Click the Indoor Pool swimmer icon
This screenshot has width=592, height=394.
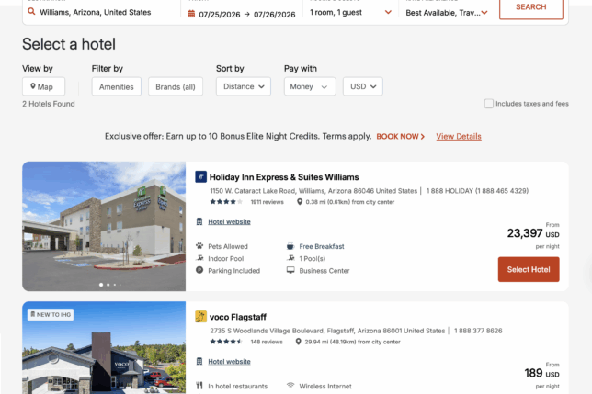(x=199, y=258)
